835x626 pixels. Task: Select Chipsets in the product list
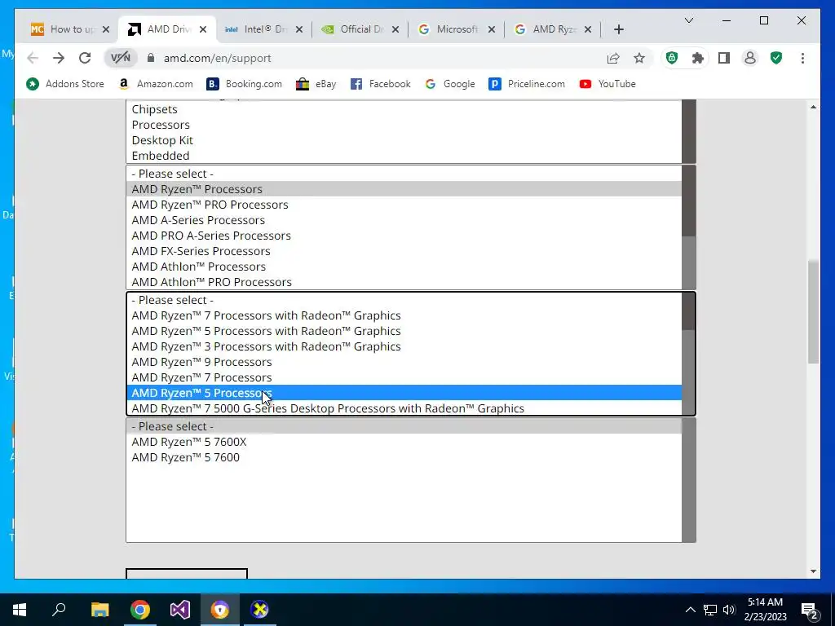[404, 109]
